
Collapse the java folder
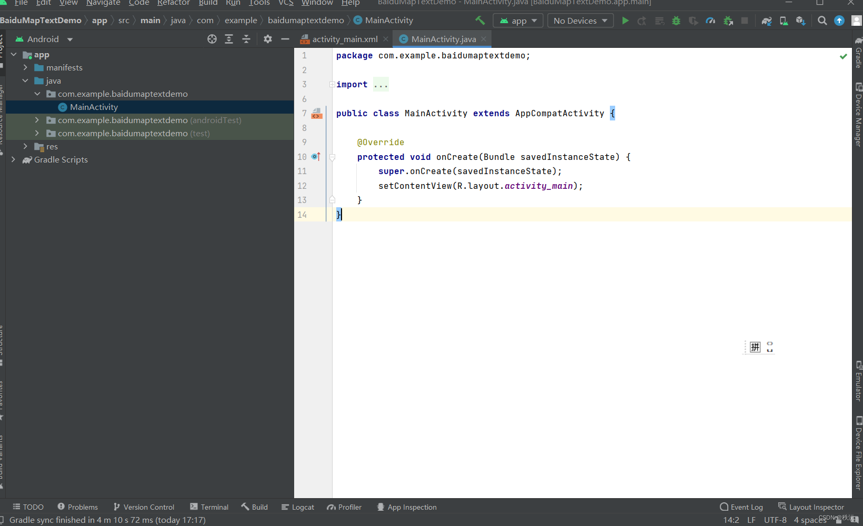click(25, 80)
